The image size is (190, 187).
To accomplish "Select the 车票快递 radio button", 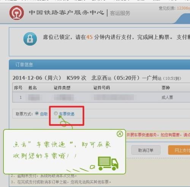I will (x=56, y=113).
